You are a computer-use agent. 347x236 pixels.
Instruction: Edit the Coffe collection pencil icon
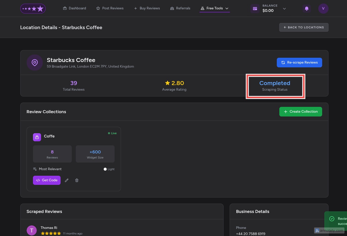(67, 180)
